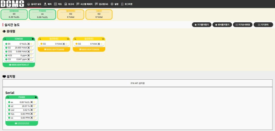Screen dimensions: 275x131
Task: Open calibration wrench for EDW500 EX sensor
Action: coord(28,44)
